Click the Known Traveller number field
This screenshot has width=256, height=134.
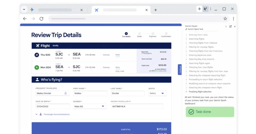coord(137,106)
